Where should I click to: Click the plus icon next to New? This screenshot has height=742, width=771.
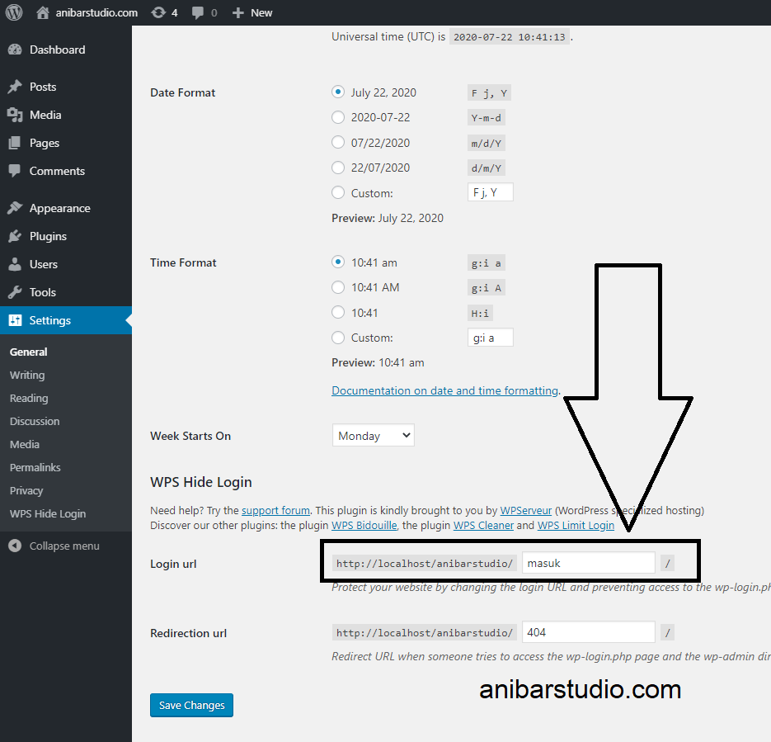coord(238,13)
